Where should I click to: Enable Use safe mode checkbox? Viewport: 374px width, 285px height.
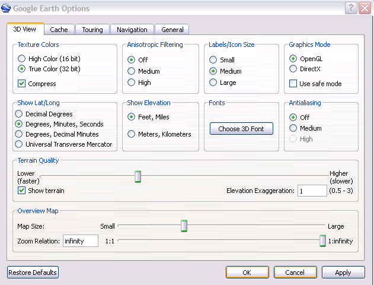coord(293,84)
